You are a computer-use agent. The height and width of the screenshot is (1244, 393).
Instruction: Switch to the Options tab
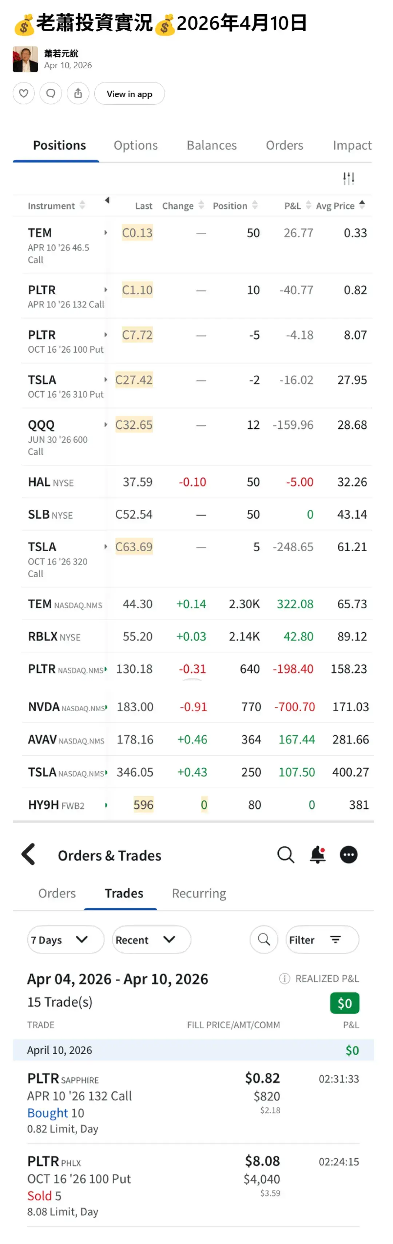pos(135,145)
